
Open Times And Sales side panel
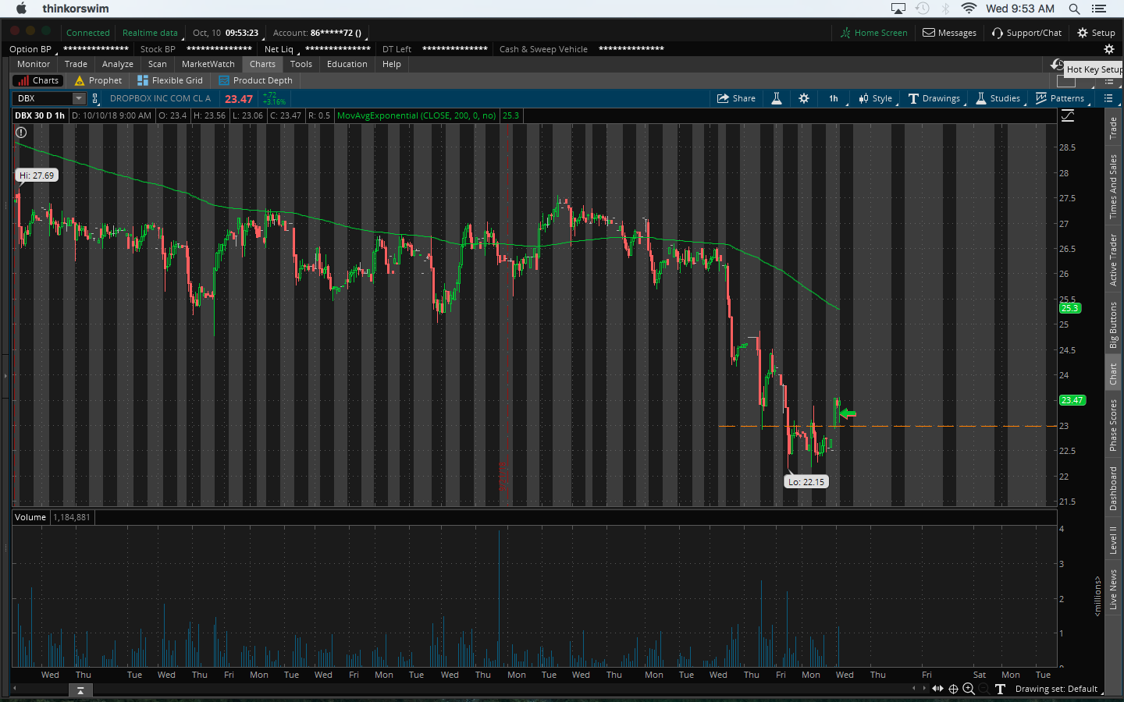tap(1114, 186)
